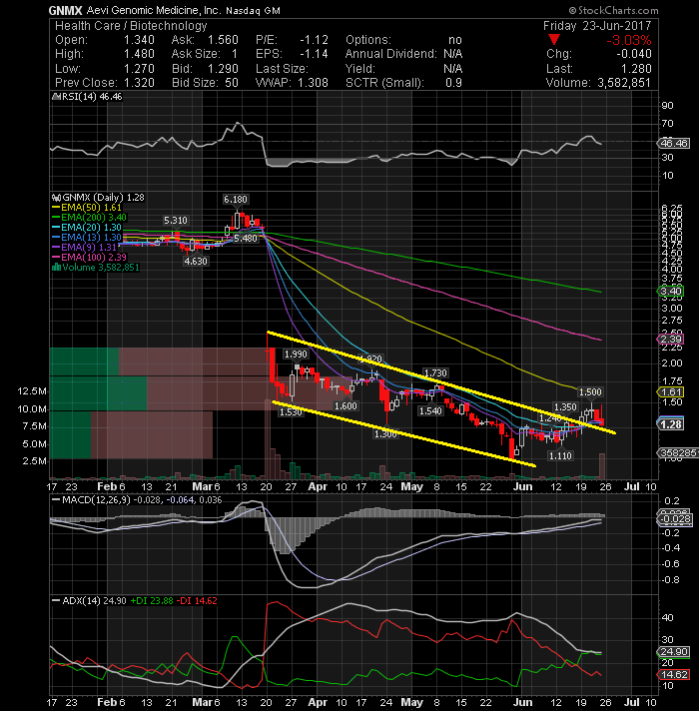Click the 1.110 low price annotation
The image size is (699, 711).
tap(560, 455)
